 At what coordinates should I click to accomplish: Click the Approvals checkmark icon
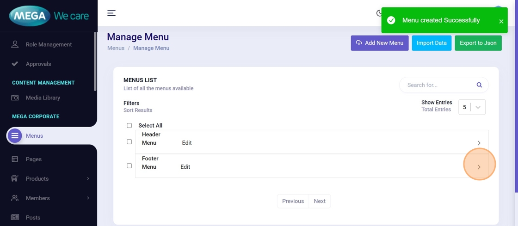pos(15,64)
